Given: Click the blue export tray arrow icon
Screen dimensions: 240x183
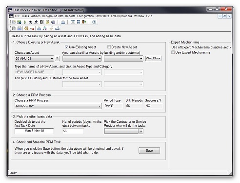Looking at the screenshot, I should [x=57, y=28].
